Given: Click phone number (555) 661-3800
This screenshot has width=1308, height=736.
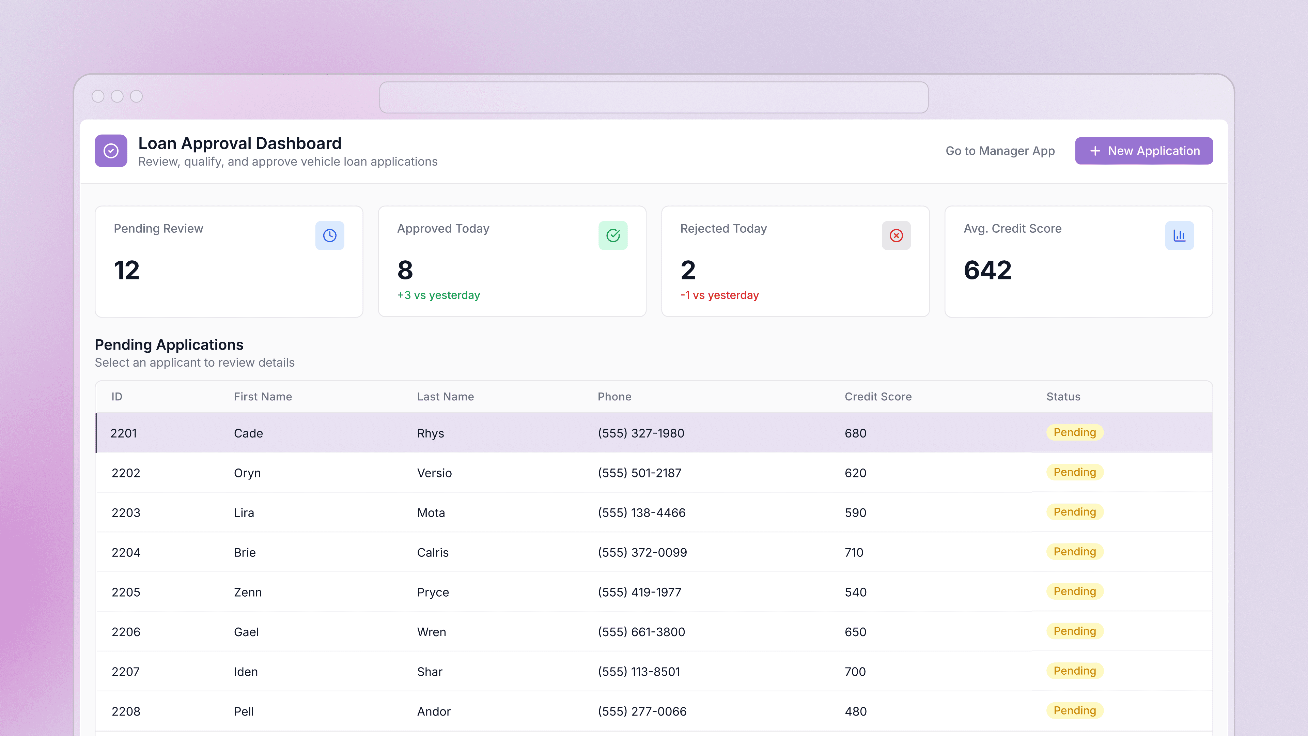Looking at the screenshot, I should tap(641, 632).
